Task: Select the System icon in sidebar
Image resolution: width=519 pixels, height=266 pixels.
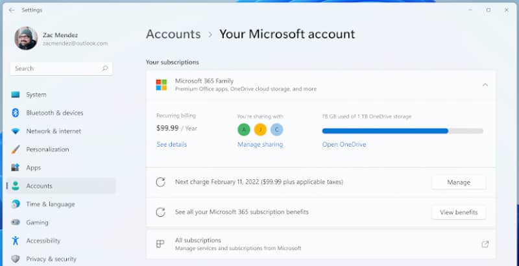Action: (15, 95)
